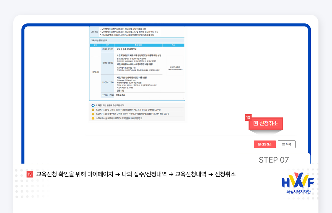The width and height of the screenshot is (332, 213).
Task: Click the smiley icon next to first recommendation
Action: pos(93,109)
